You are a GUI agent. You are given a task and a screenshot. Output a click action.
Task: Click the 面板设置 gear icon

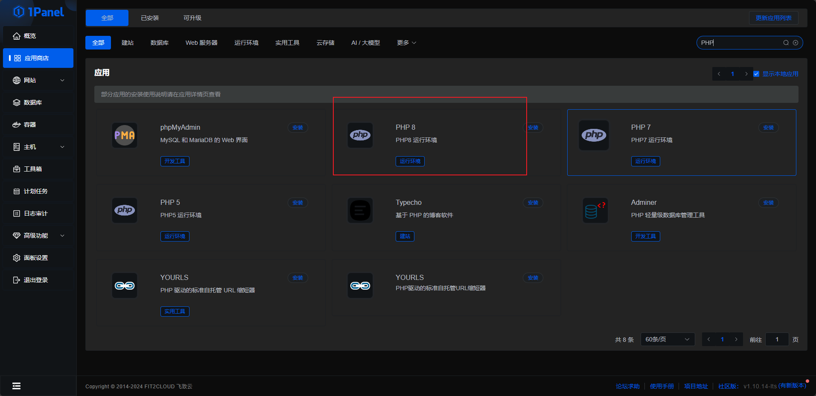[x=17, y=258]
